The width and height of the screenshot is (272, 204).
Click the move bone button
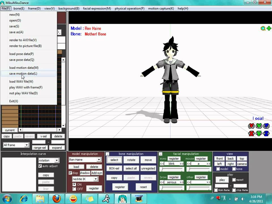[148, 160]
